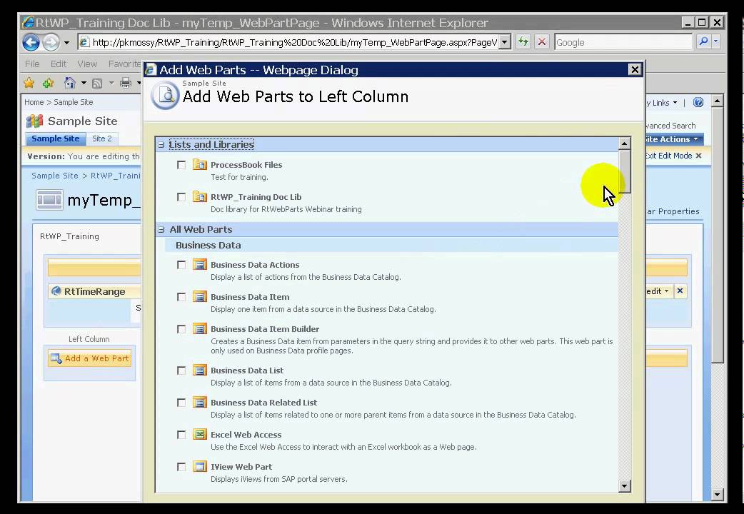Click the Excel Web Access icon

[200, 434]
